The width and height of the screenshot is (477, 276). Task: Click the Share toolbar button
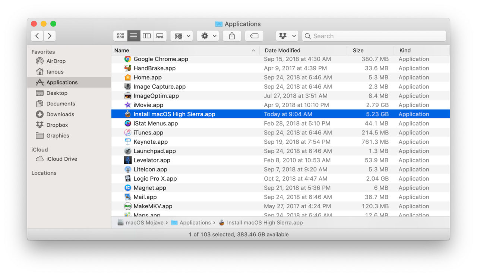[x=232, y=36]
